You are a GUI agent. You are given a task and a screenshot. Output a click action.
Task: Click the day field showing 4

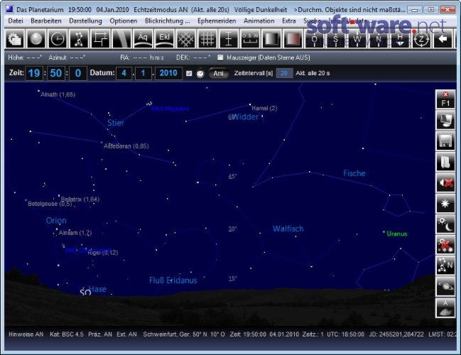[124, 73]
